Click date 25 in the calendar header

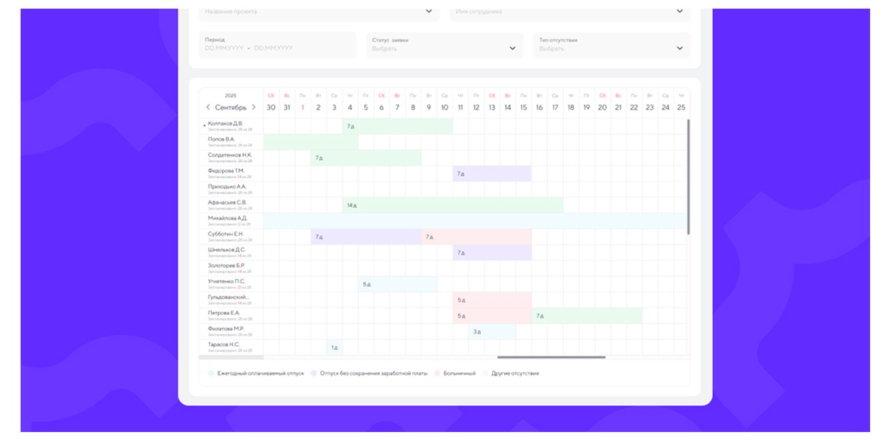[x=681, y=108]
